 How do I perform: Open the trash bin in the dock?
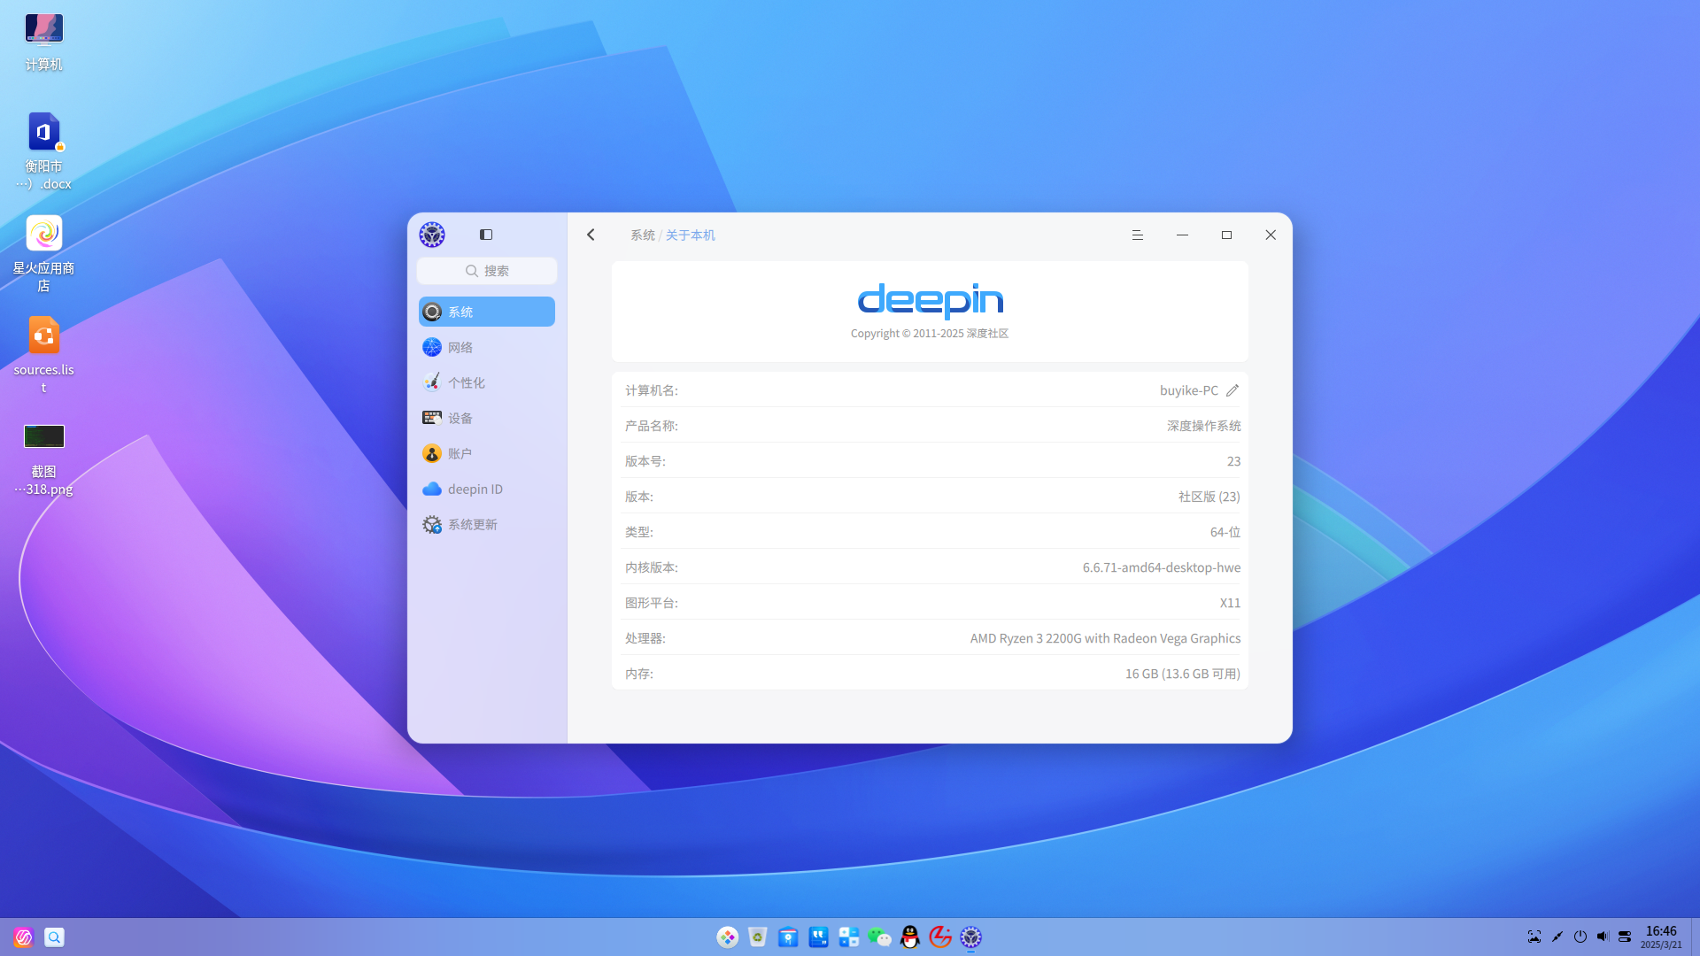pos(758,937)
